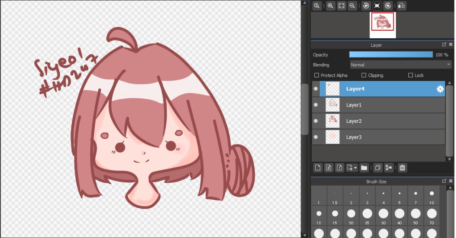Click the zoom in magnifier icon

coord(330,5)
